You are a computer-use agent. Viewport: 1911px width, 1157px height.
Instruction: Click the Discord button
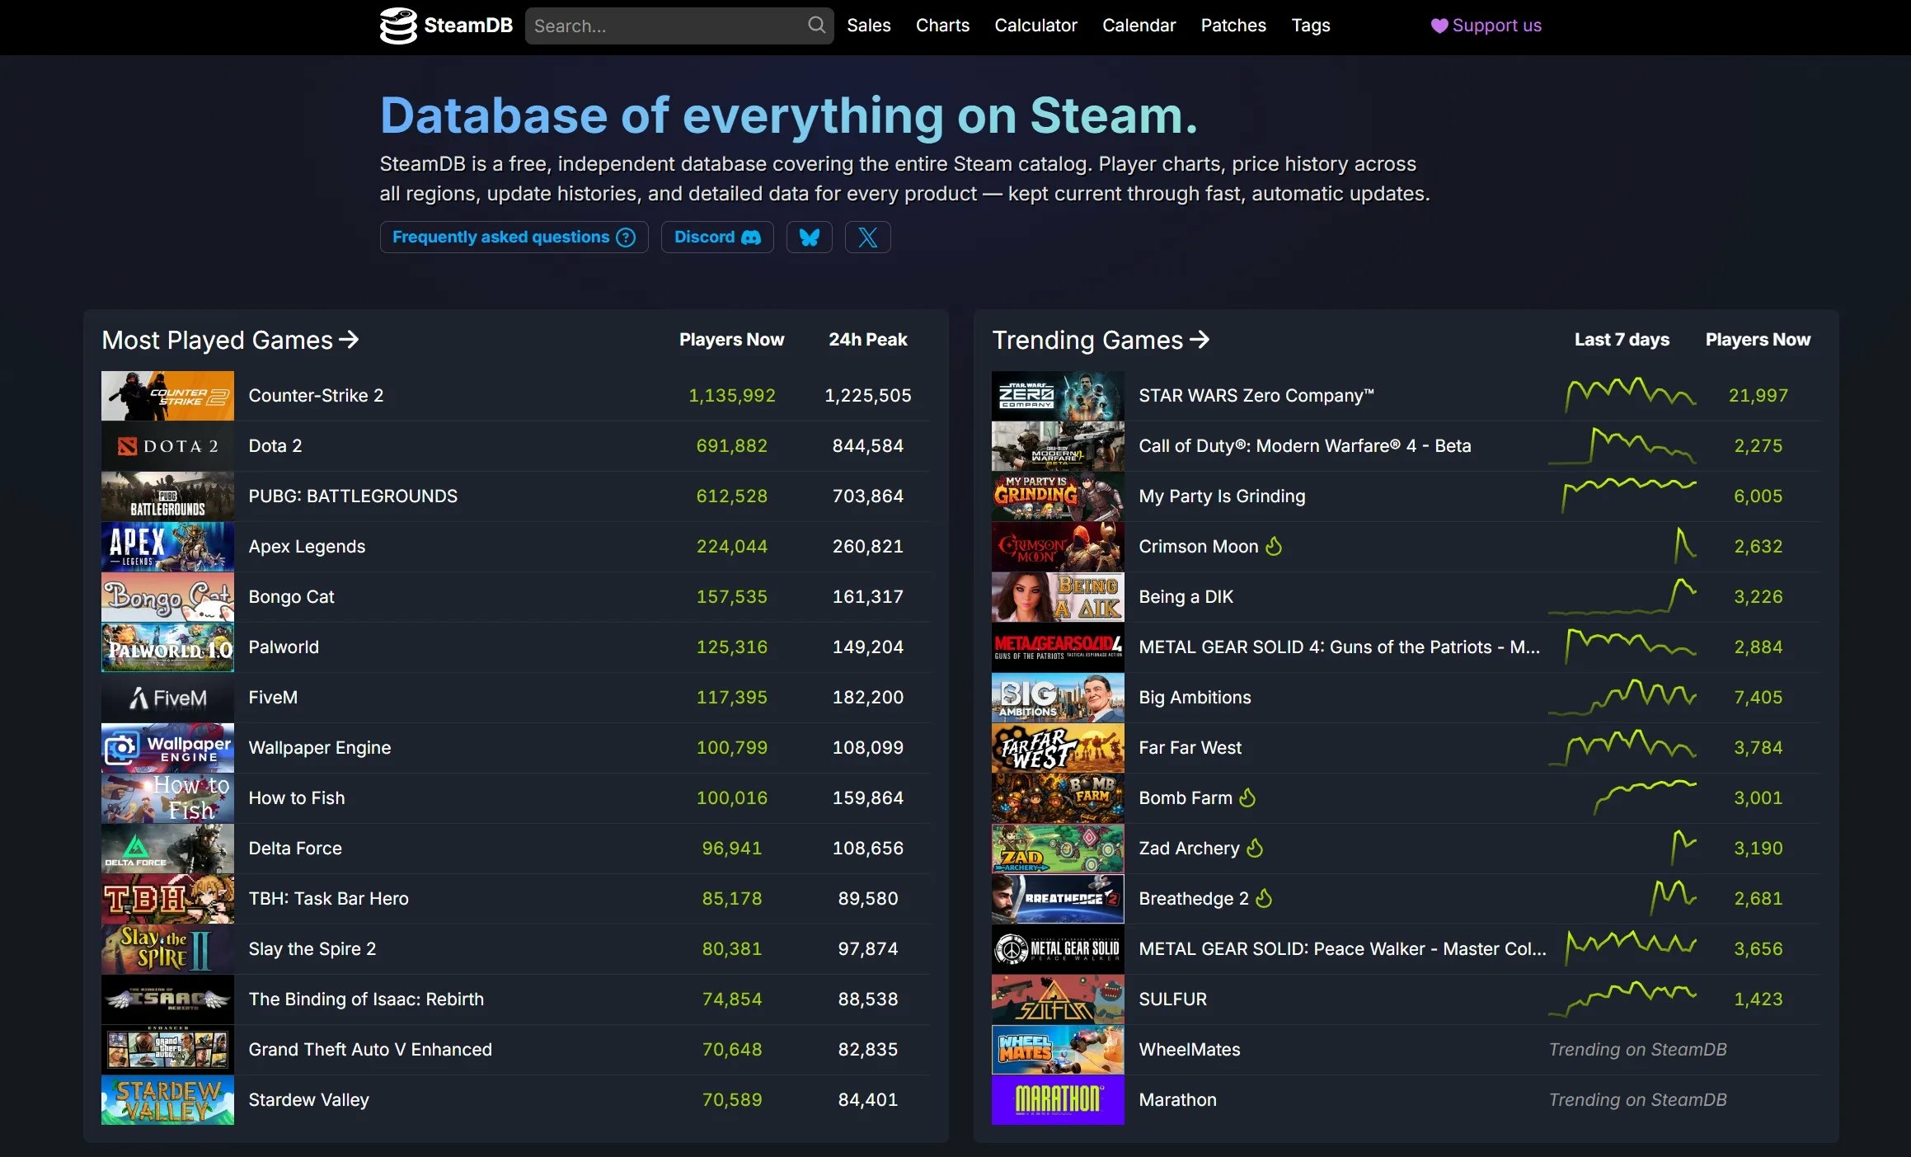click(716, 238)
